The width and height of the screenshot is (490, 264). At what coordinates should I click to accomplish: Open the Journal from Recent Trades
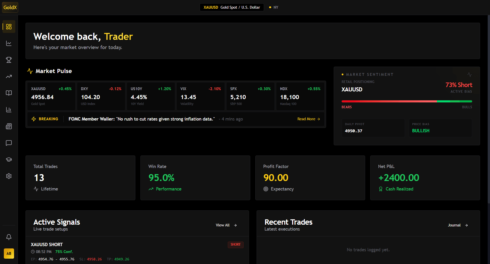(x=457, y=225)
